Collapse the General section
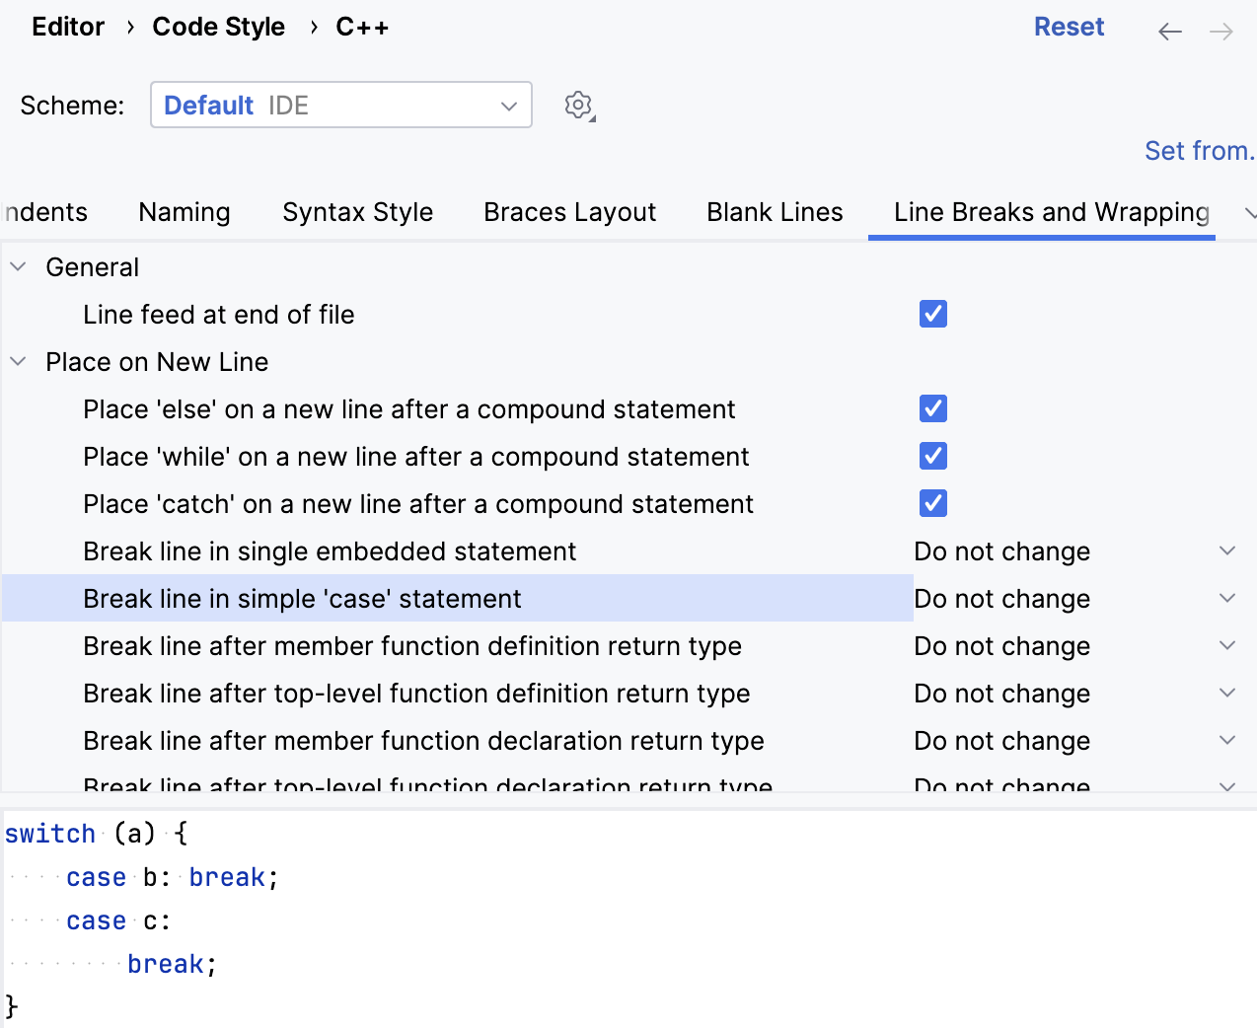The width and height of the screenshot is (1257, 1028). point(17,265)
